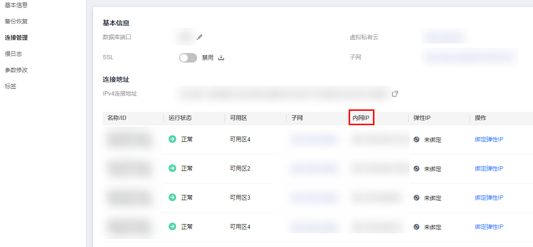Open the 基本信息 sidebar menu
This screenshot has height=247, width=533.
16,5
